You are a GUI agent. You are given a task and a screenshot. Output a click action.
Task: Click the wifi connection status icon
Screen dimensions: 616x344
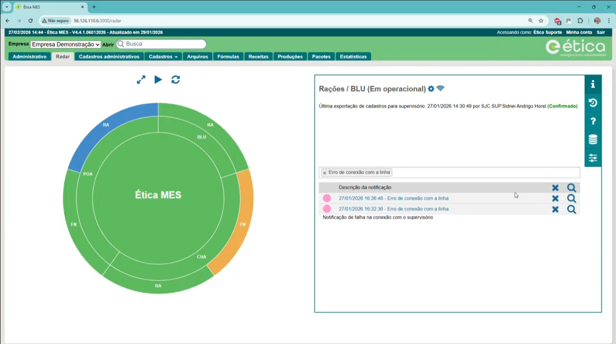point(440,89)
